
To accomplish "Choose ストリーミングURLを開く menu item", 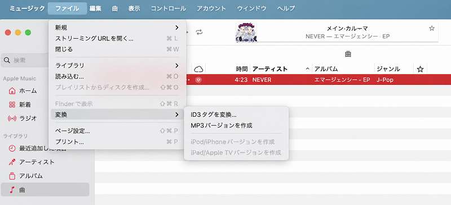I will tap(117, 38).
